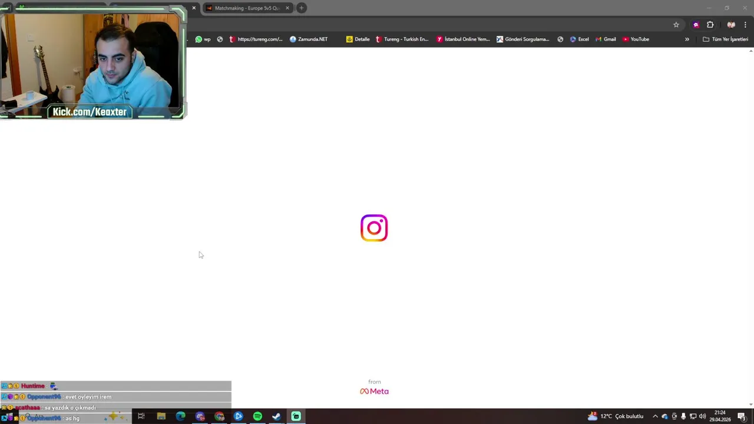Click the chat message 'sa yazdık o çıkmadı'

pos(70,408)
